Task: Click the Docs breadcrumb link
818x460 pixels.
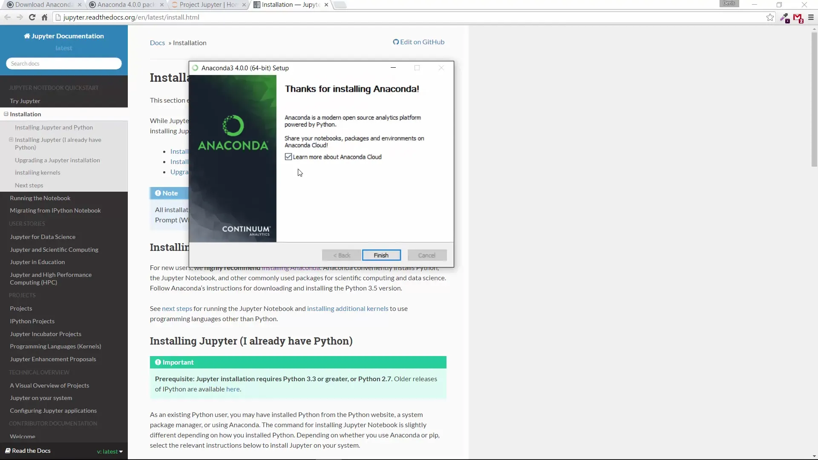Action: 157,43
